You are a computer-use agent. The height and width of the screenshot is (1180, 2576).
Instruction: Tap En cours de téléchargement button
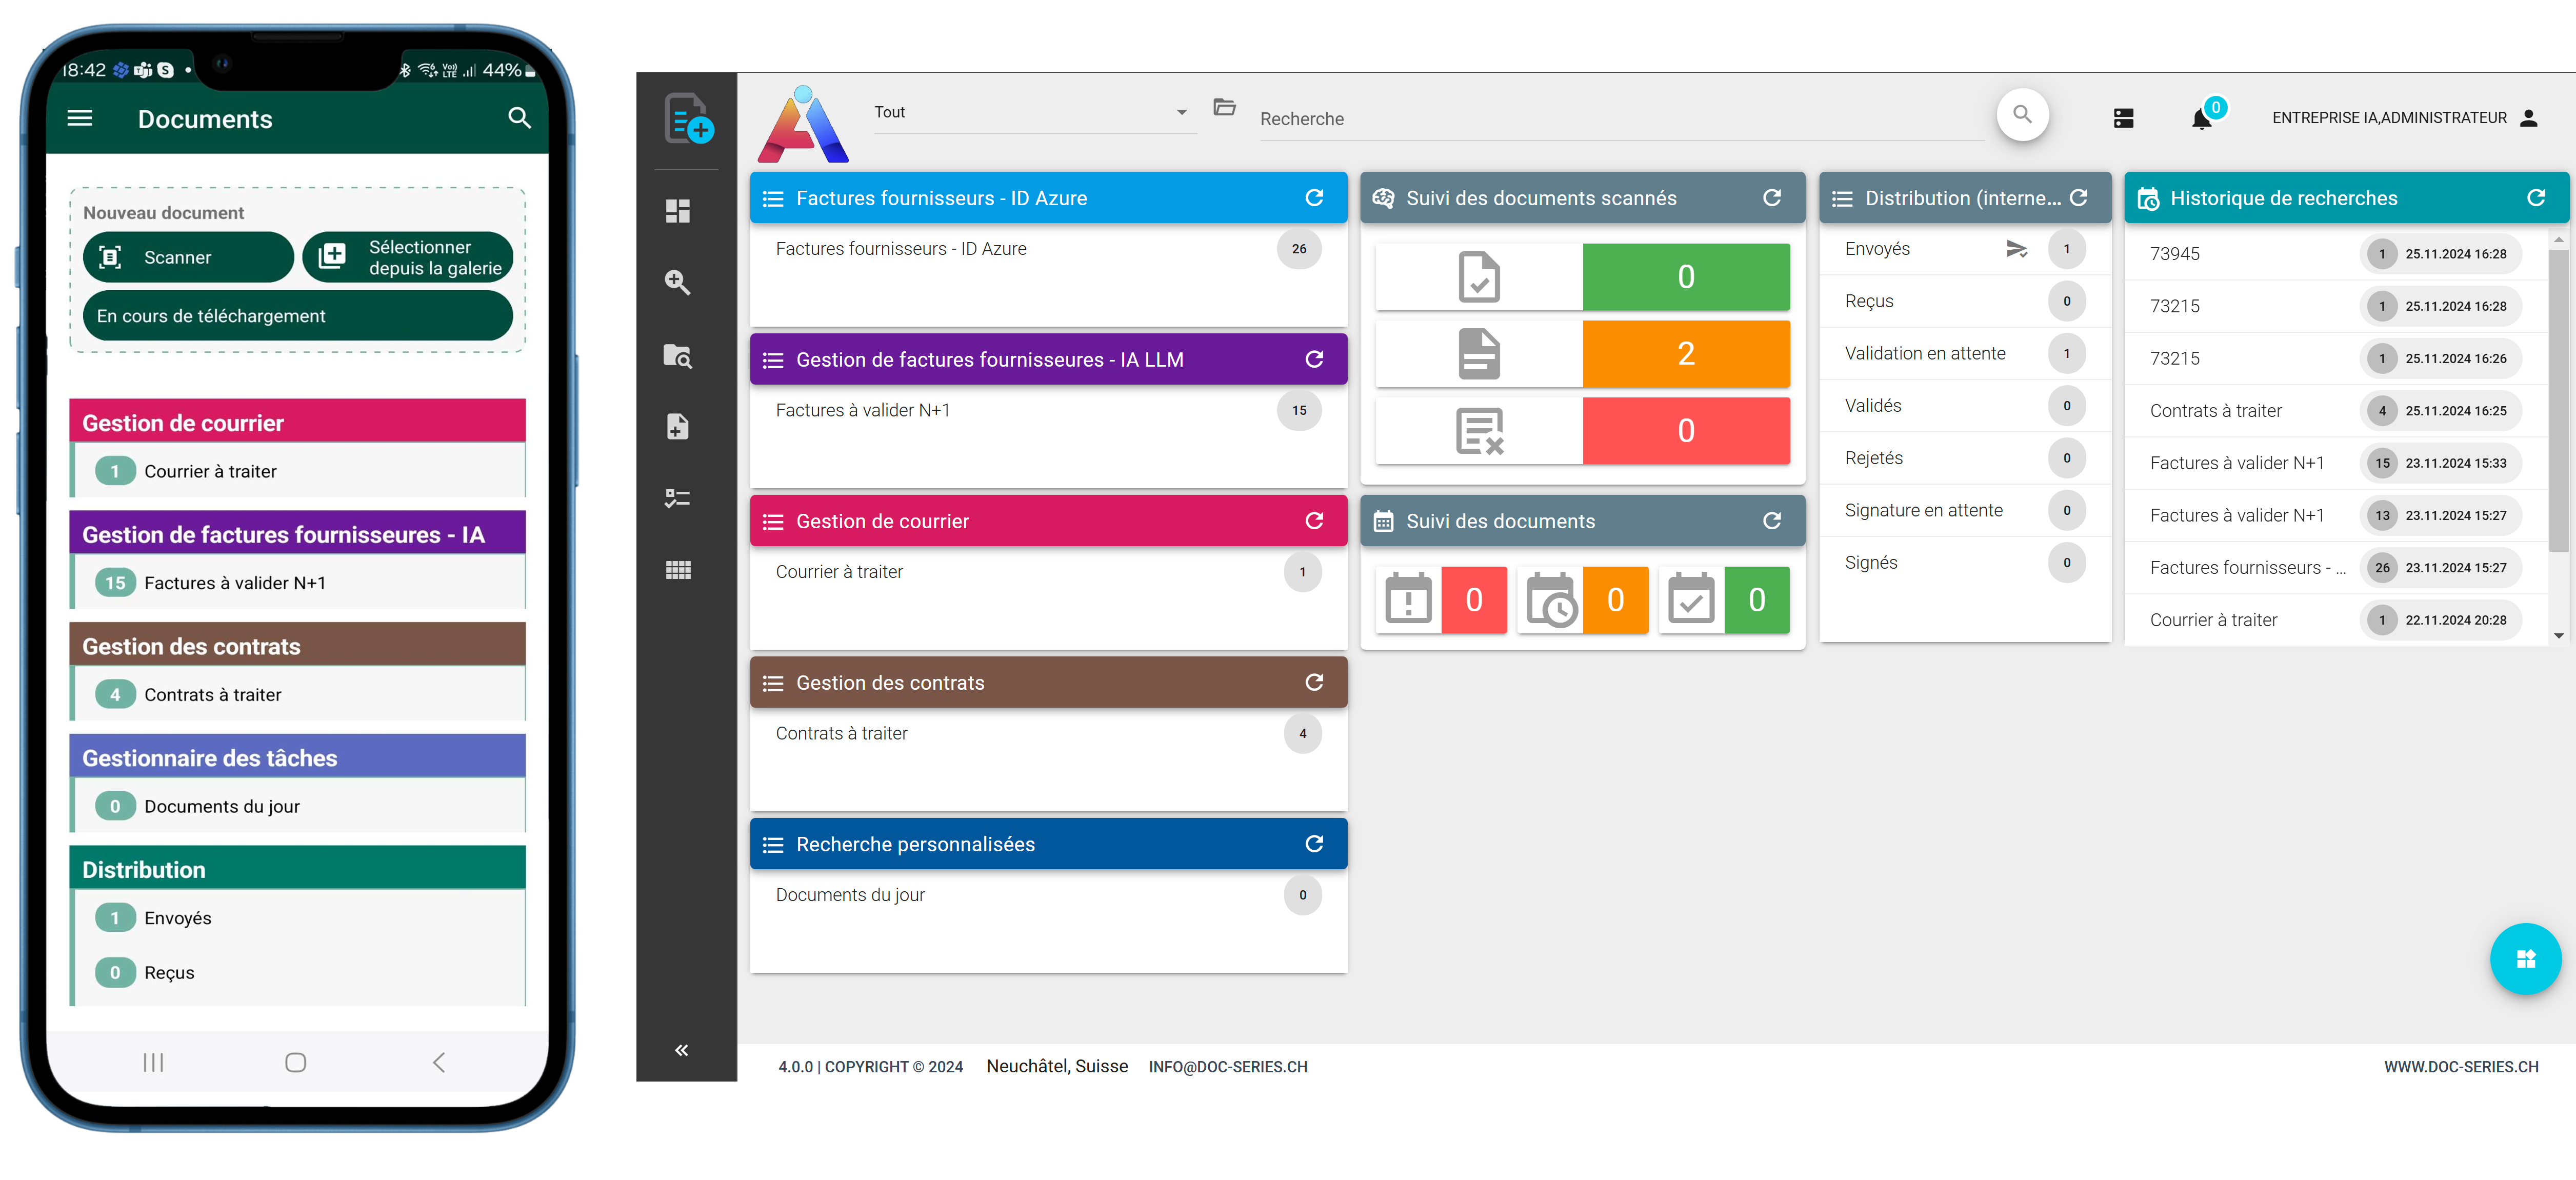[298, 316]
